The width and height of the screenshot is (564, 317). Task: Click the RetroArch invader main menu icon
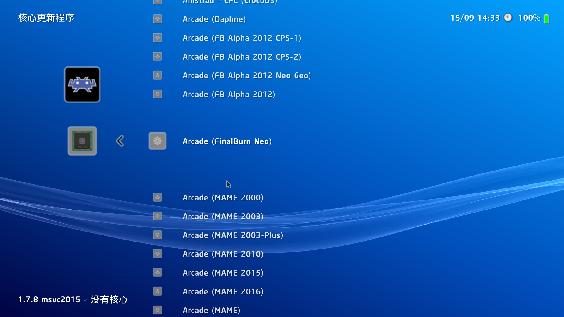coord(82,85)
